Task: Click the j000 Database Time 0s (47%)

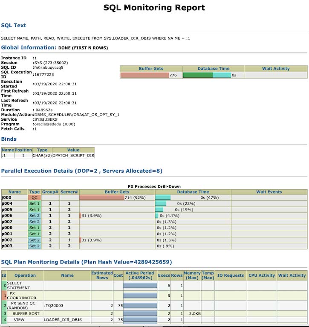Action: point(210,197)
